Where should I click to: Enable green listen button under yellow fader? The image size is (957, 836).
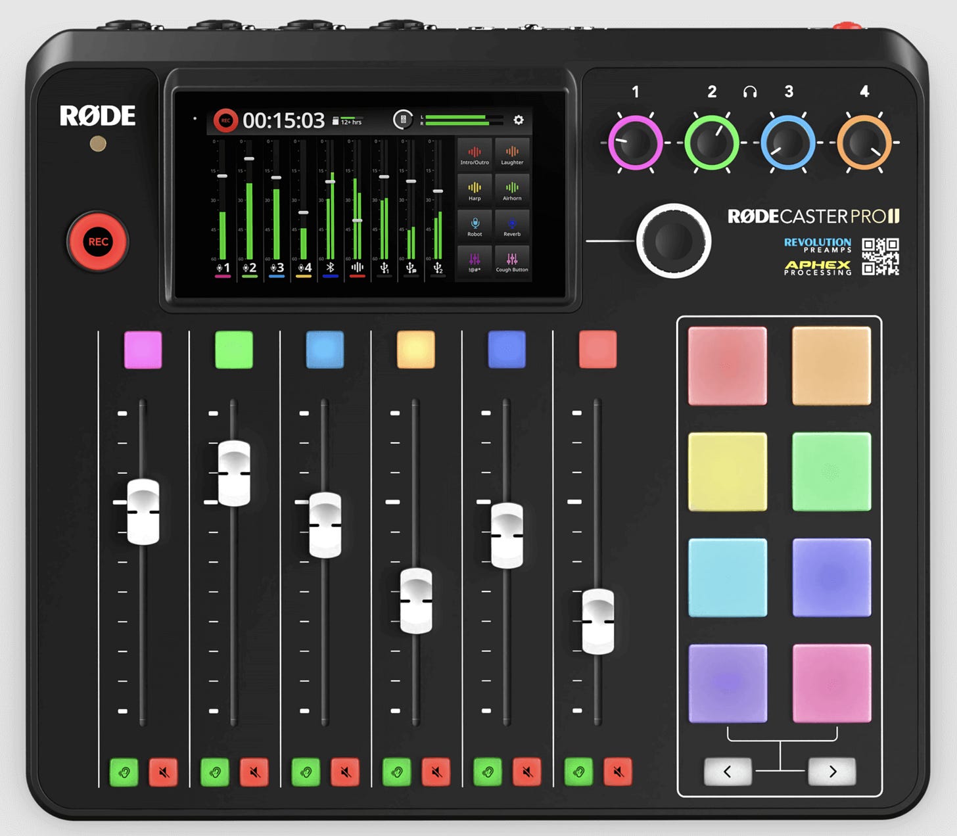(x=396, y=772)
